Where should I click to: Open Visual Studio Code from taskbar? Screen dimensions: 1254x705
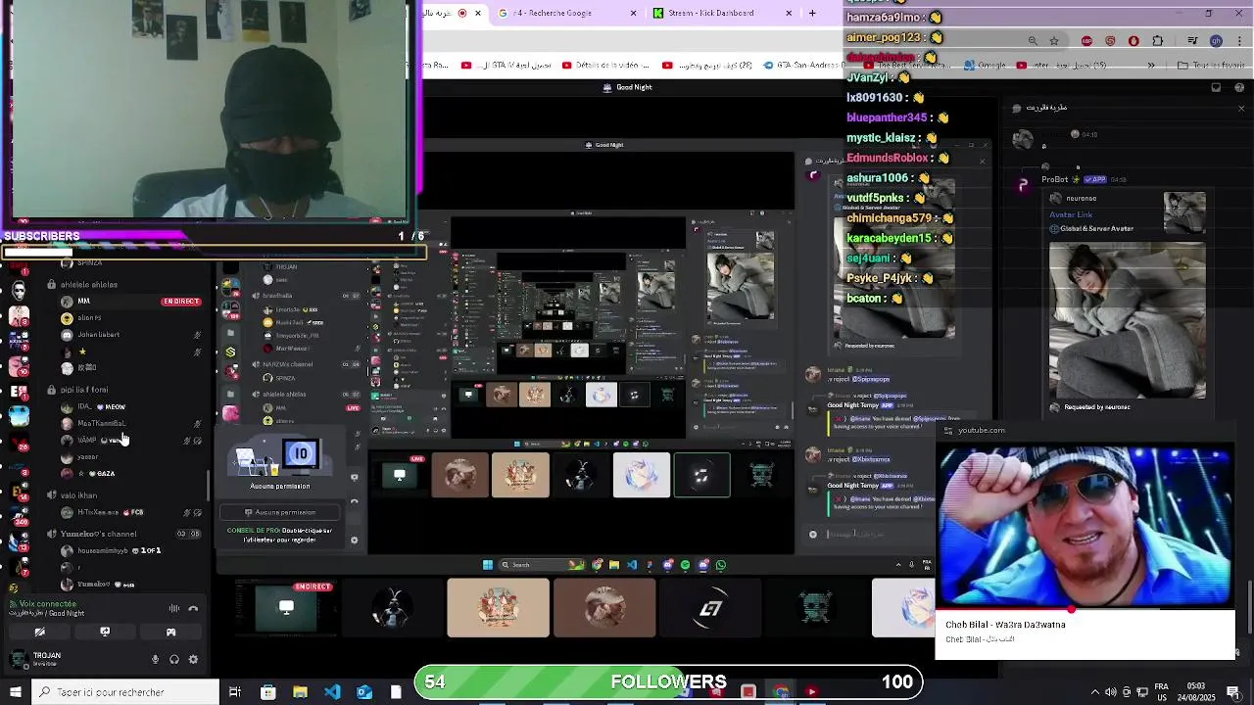(332, 692)
